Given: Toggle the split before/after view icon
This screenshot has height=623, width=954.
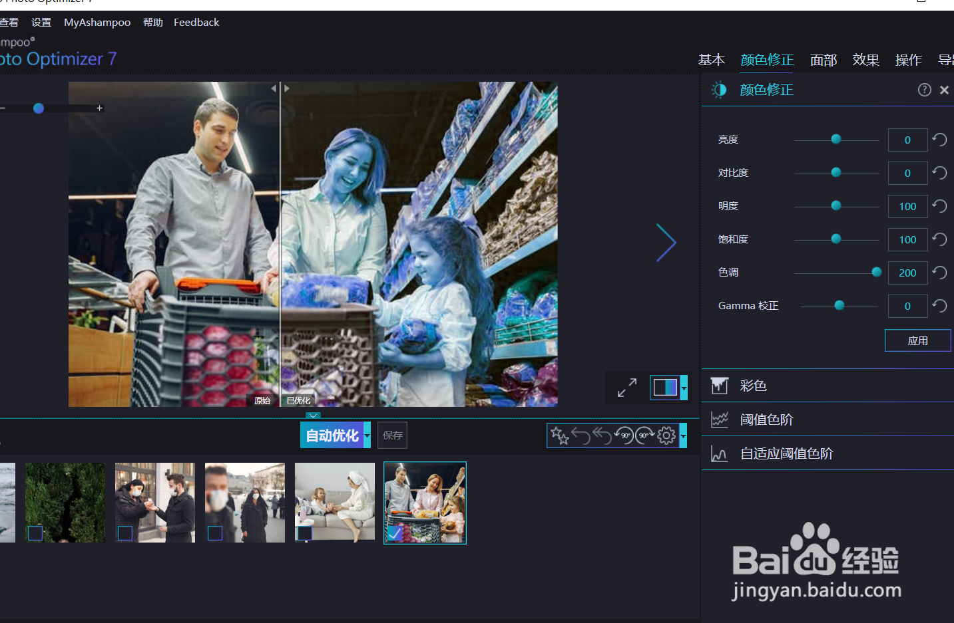Looking at the screenshot, I should (x=665, y=387).
